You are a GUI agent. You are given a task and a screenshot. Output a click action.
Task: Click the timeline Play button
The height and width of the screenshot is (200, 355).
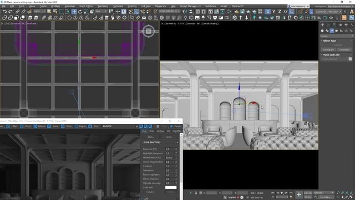point(282,193)
